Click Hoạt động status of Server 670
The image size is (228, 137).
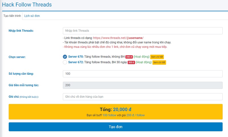click(x=141, y=57)
